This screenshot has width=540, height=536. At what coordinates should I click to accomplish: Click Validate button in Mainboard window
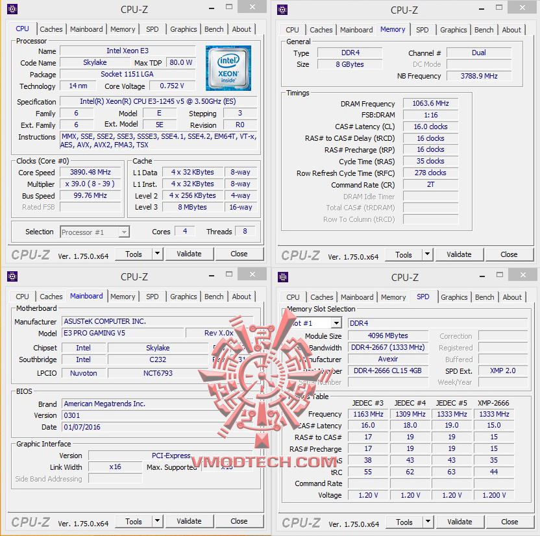[x=189, y=521]
